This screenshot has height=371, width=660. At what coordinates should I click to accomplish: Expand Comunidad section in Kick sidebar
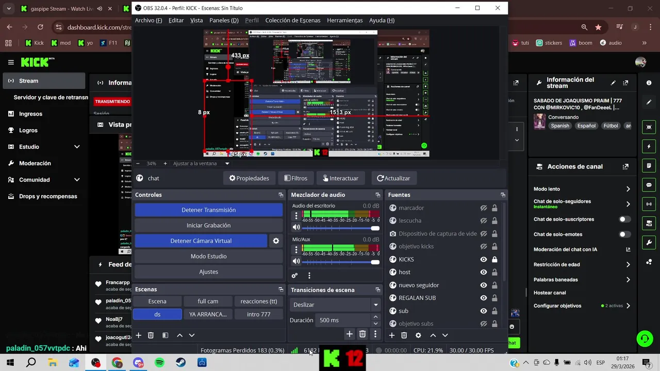[77, 180]
